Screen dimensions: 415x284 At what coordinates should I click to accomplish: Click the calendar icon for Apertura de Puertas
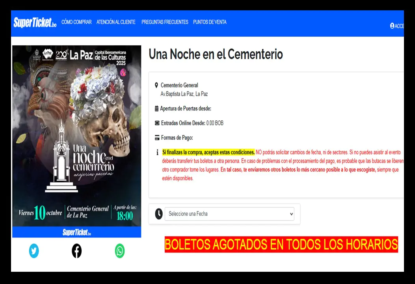pyautogui.click(x=157, y=108)
